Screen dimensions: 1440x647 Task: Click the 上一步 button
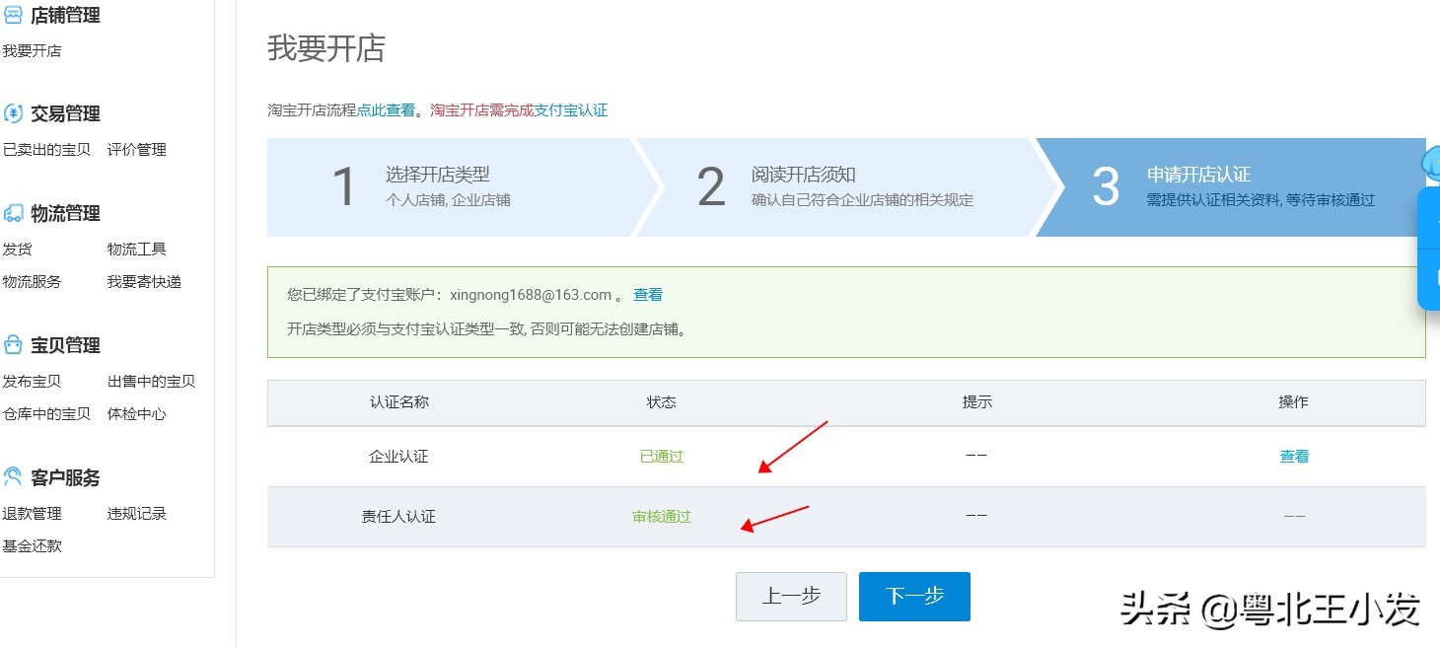tap(791, 596)
